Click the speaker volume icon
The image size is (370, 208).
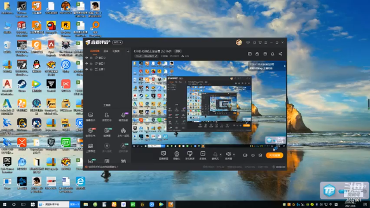228,155
